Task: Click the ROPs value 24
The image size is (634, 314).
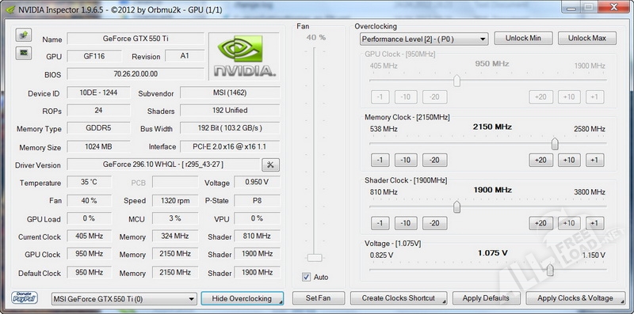Action: [x=98, y=110]
